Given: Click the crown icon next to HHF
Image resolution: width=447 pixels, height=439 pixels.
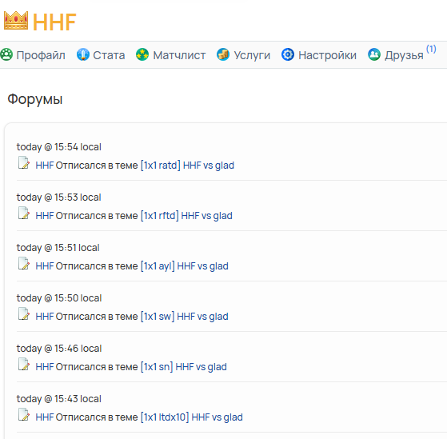Looking at the screenshot, I should tap(16, 21).
